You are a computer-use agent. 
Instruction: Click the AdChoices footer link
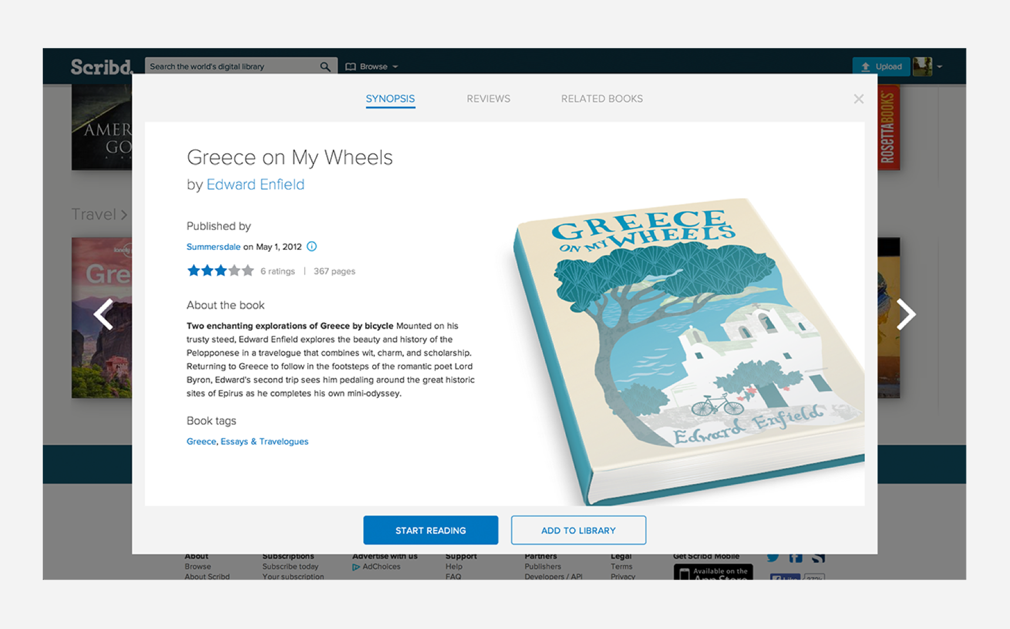[381, 567]
